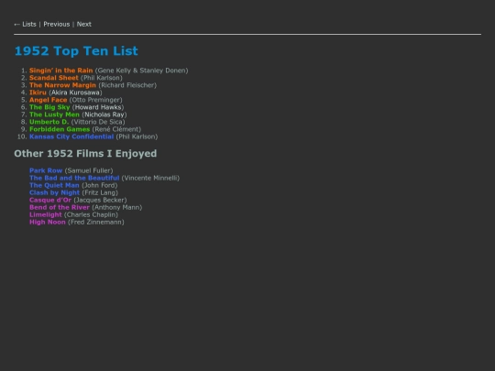Go to the Next list link

pos(84,25)
